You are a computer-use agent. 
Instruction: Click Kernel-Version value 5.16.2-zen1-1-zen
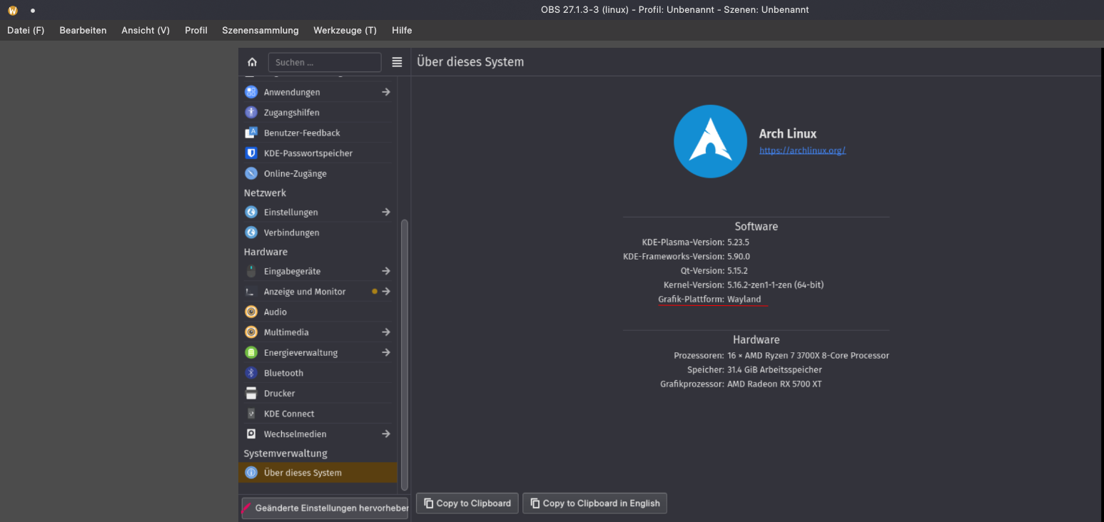776,285
